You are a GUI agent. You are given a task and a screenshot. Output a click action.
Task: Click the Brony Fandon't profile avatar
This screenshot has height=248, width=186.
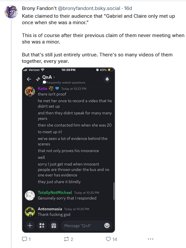[11, 11]
